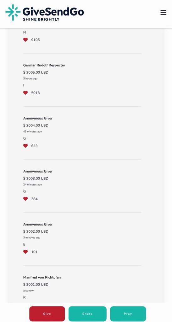Click the Share button

coord(87,314)
